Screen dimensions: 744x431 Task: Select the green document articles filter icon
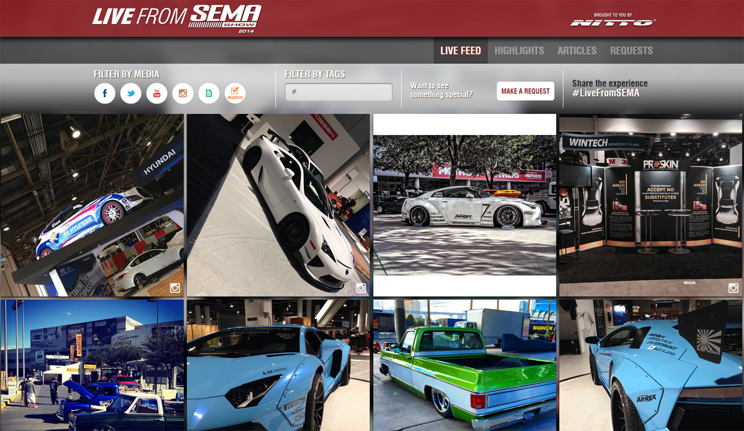tap(209, 94)
